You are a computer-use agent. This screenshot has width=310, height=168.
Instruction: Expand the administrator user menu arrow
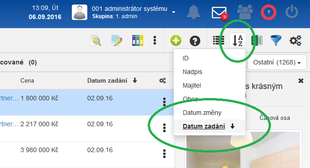[x=174, y=12]
